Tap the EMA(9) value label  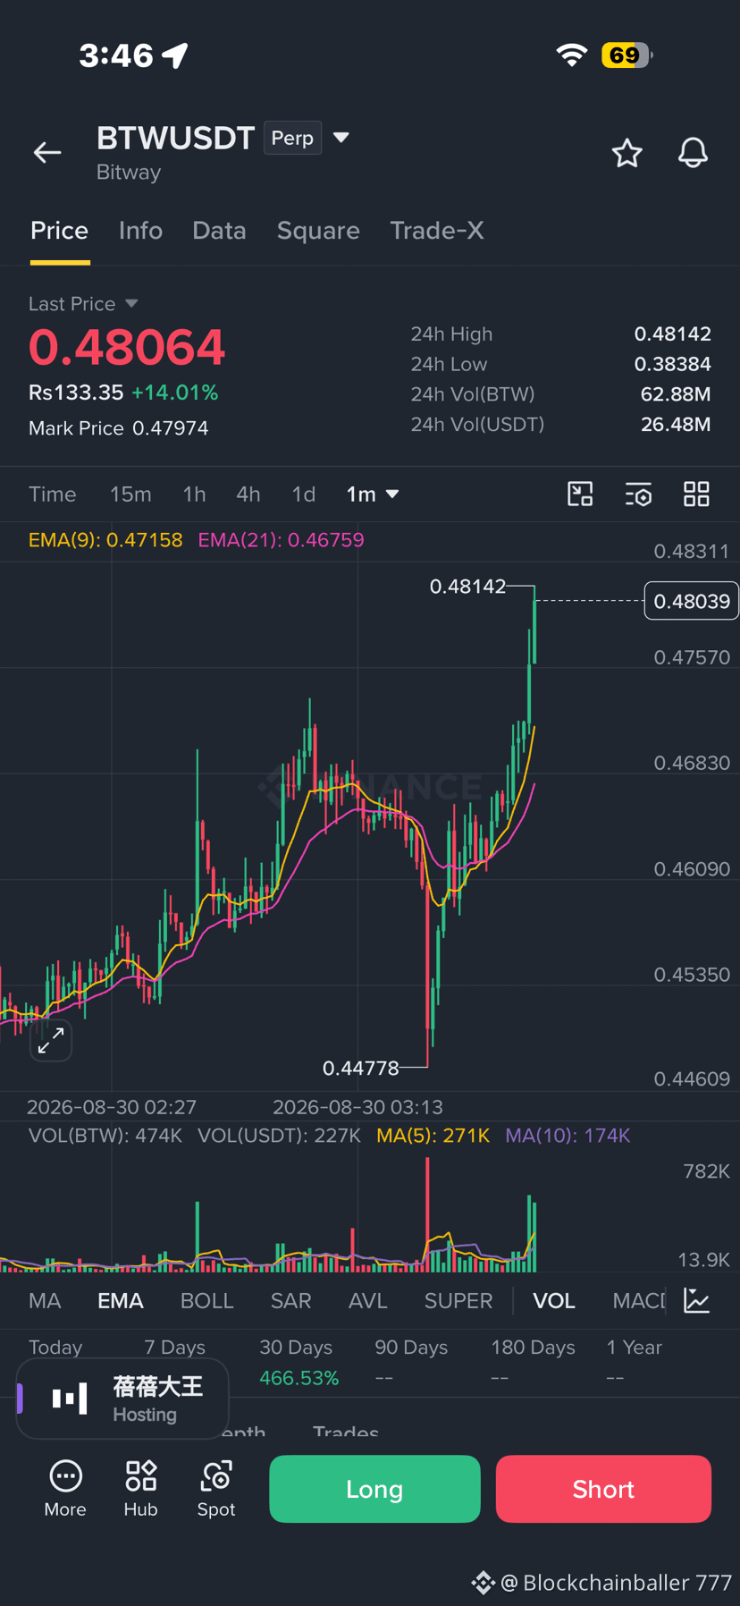[x=105, y=540]
